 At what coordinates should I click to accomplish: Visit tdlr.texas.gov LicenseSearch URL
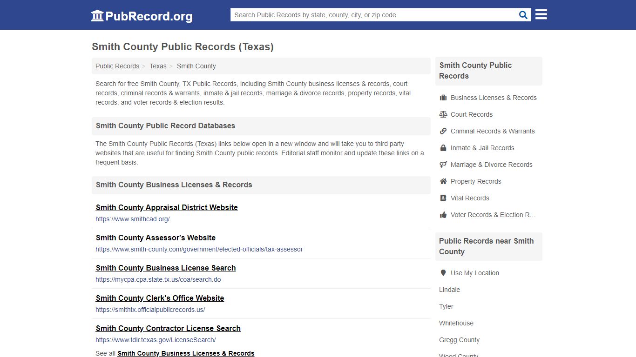pyautogui.click(x=156, y=340)
